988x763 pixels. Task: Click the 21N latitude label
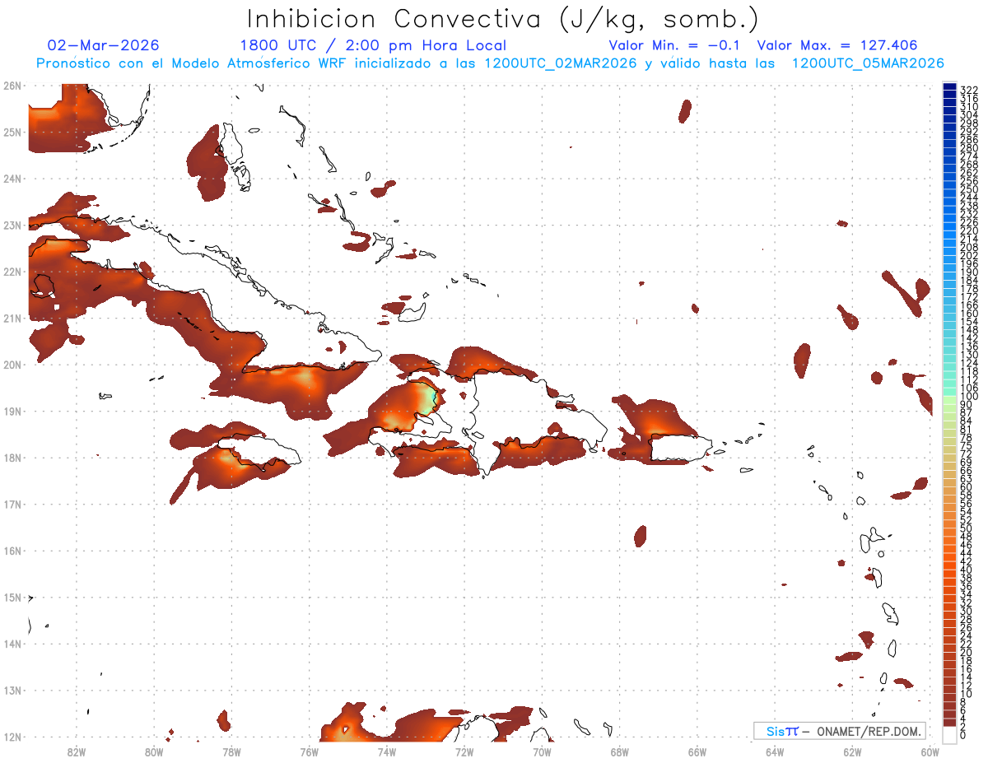click(x=12, y=318)
